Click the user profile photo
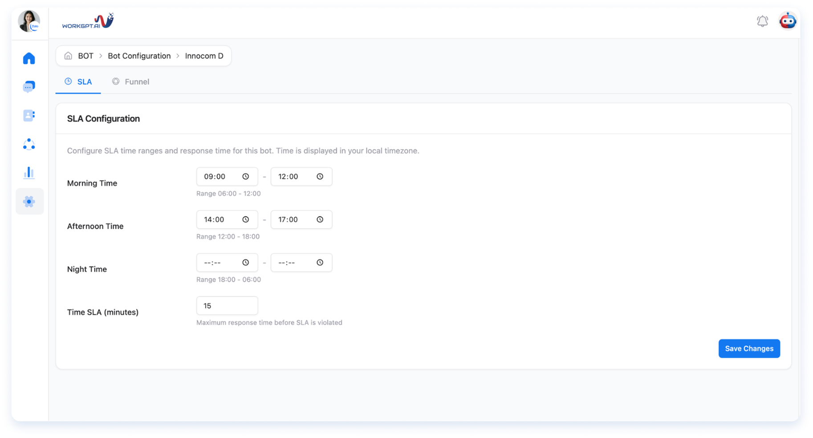Screen dimensions: 813x438 (x=29, y=21)
